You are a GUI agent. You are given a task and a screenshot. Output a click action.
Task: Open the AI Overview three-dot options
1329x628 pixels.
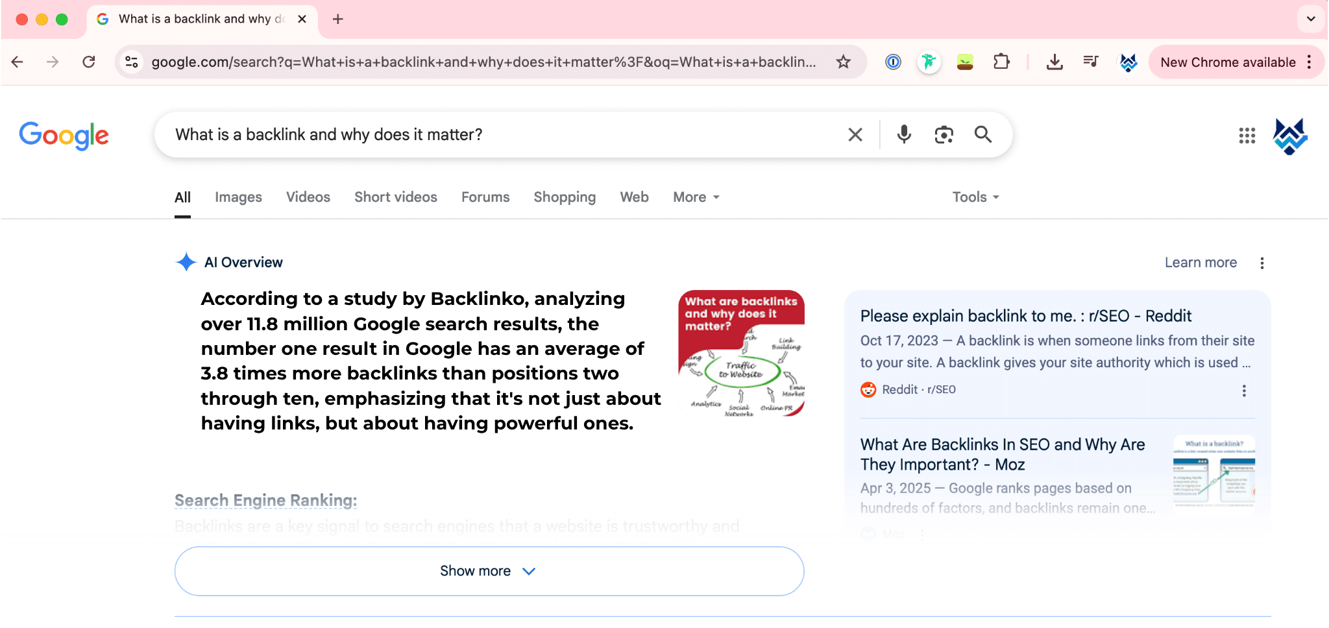(1262, 263)
